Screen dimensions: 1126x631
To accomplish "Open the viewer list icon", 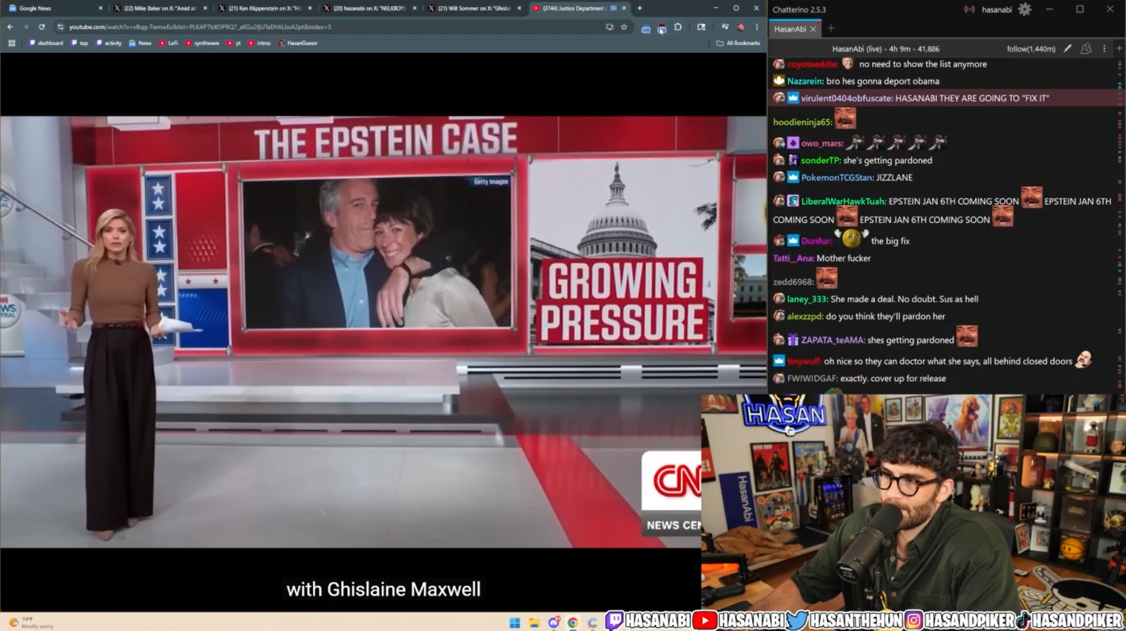I will pyautogui.click(x=1086, y=49).
